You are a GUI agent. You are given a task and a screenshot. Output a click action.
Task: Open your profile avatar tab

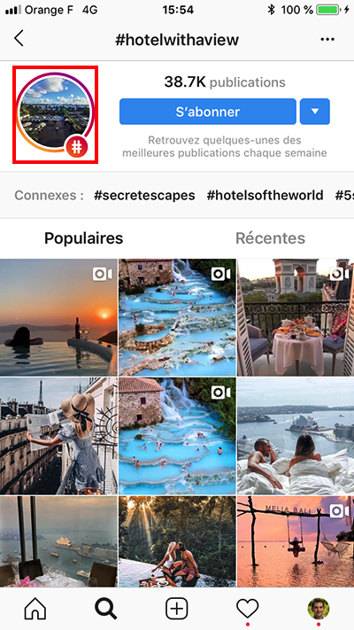tap(319, 609)
